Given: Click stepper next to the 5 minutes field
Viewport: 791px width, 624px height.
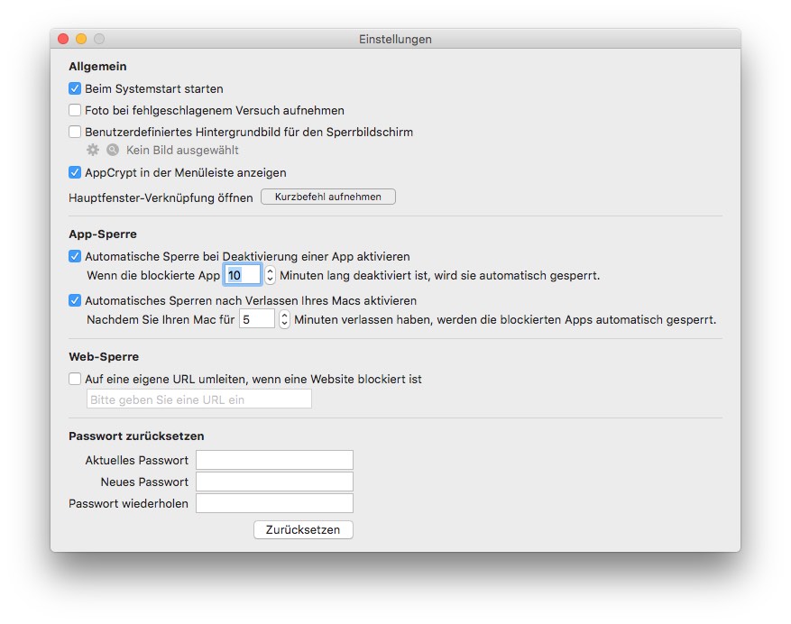Looking at the screenshot, I should click(x=284, y=319).
